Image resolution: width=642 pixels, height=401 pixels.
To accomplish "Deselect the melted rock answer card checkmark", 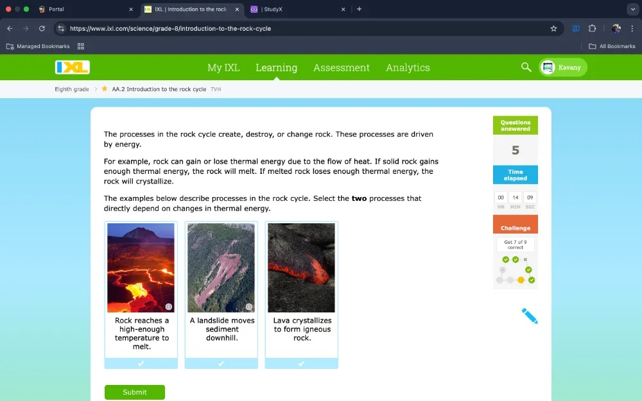I will 141,364.
